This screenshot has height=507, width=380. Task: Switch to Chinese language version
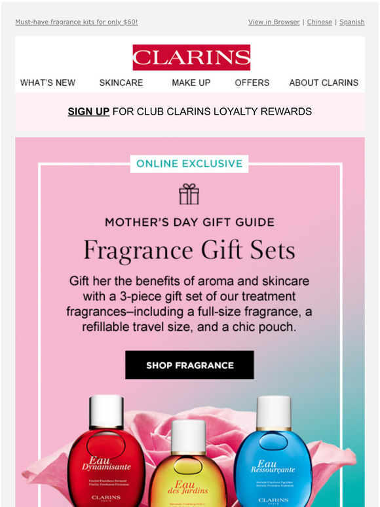click(320, 22)
